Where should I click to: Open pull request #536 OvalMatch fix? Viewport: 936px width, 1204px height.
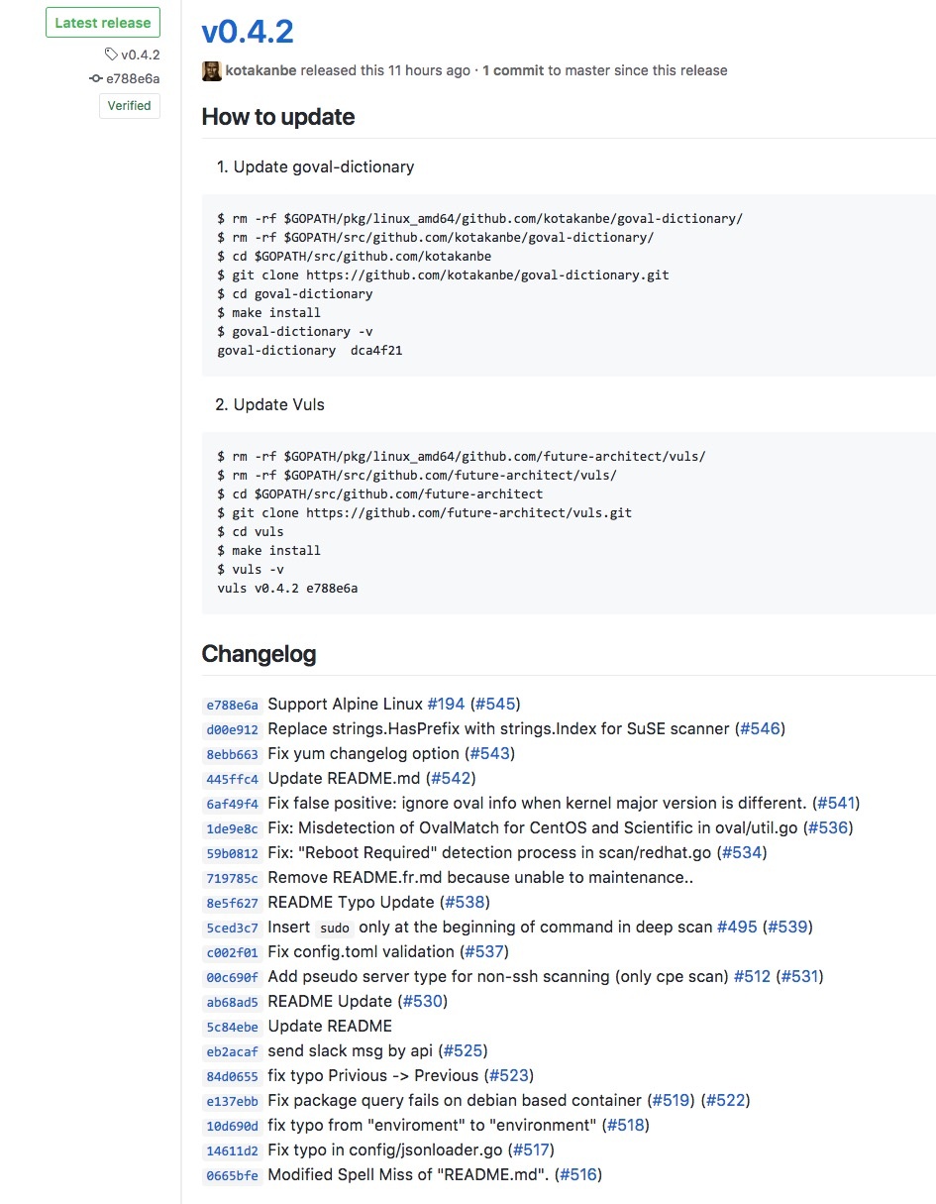coord(828,827)
